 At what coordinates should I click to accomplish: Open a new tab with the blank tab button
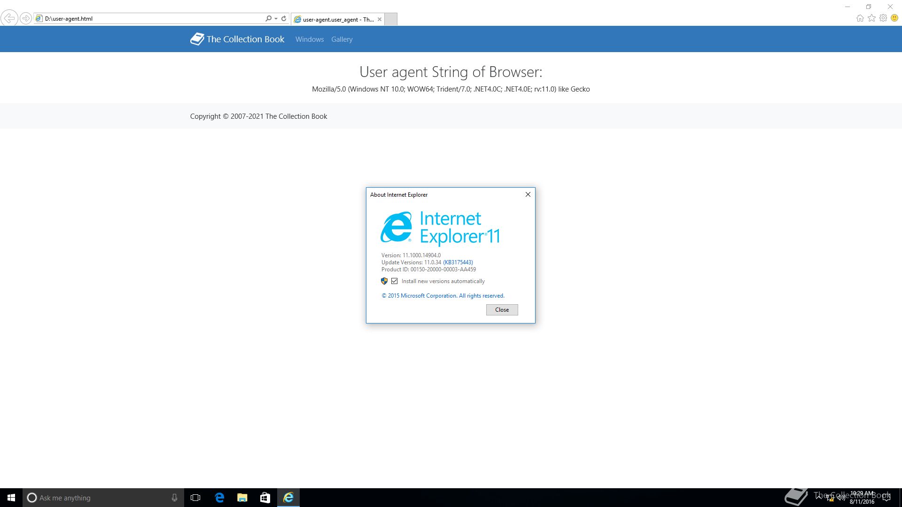[391, 19]
